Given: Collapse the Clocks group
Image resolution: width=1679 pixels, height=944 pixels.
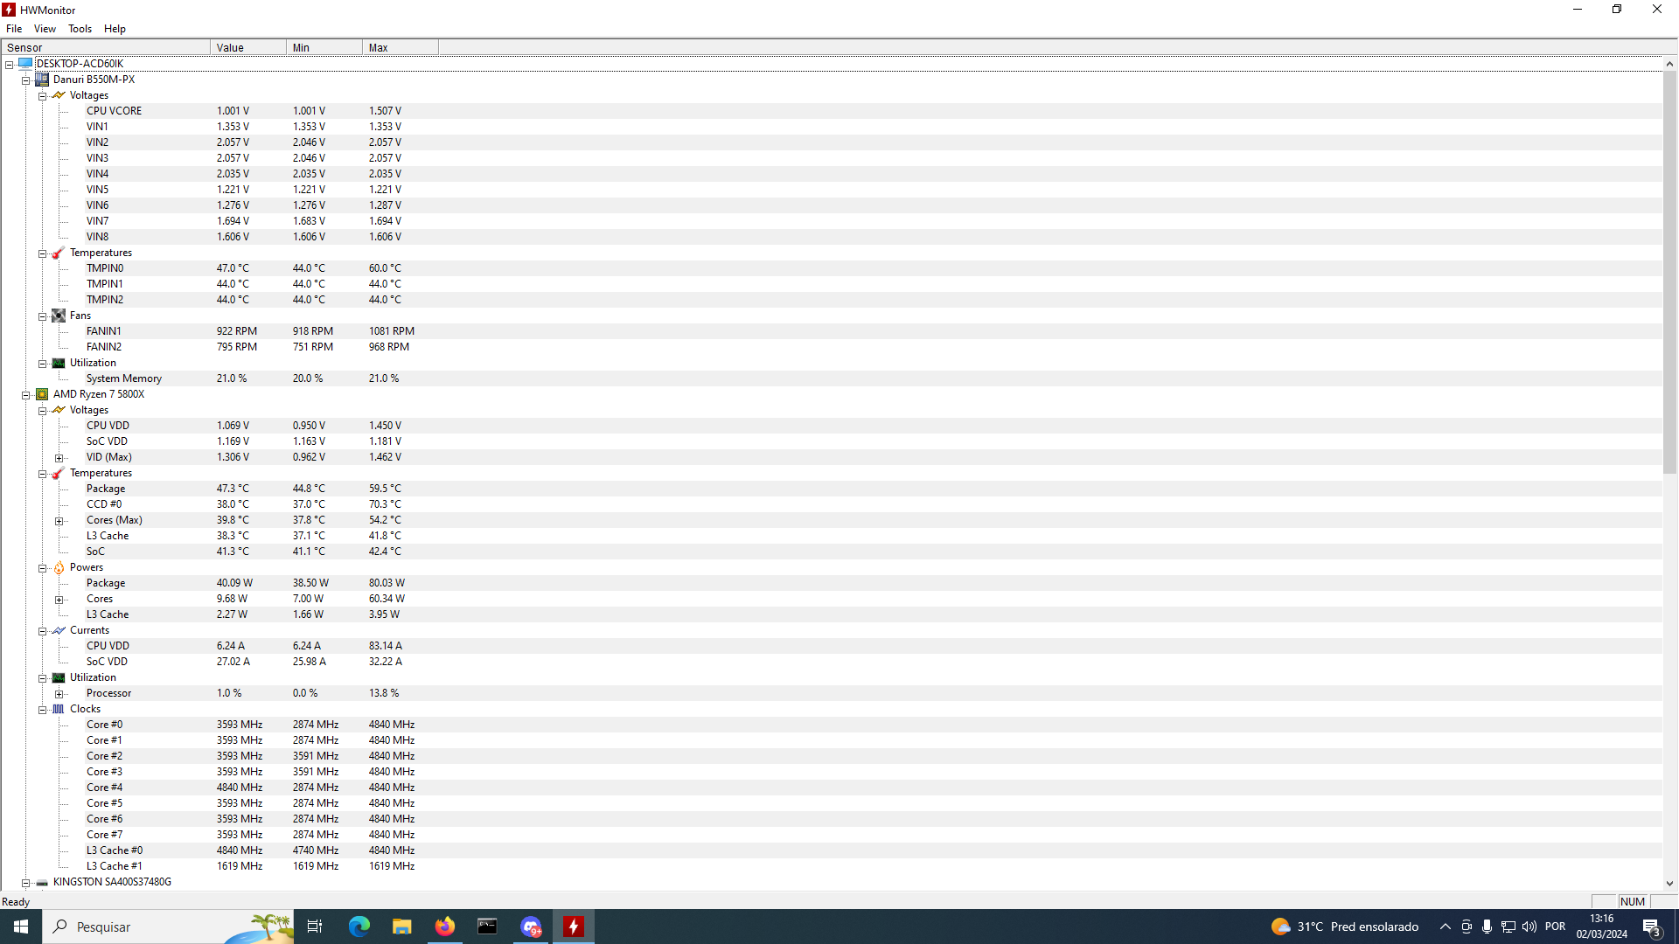Looking at the screenshot, I should (42, 710).
